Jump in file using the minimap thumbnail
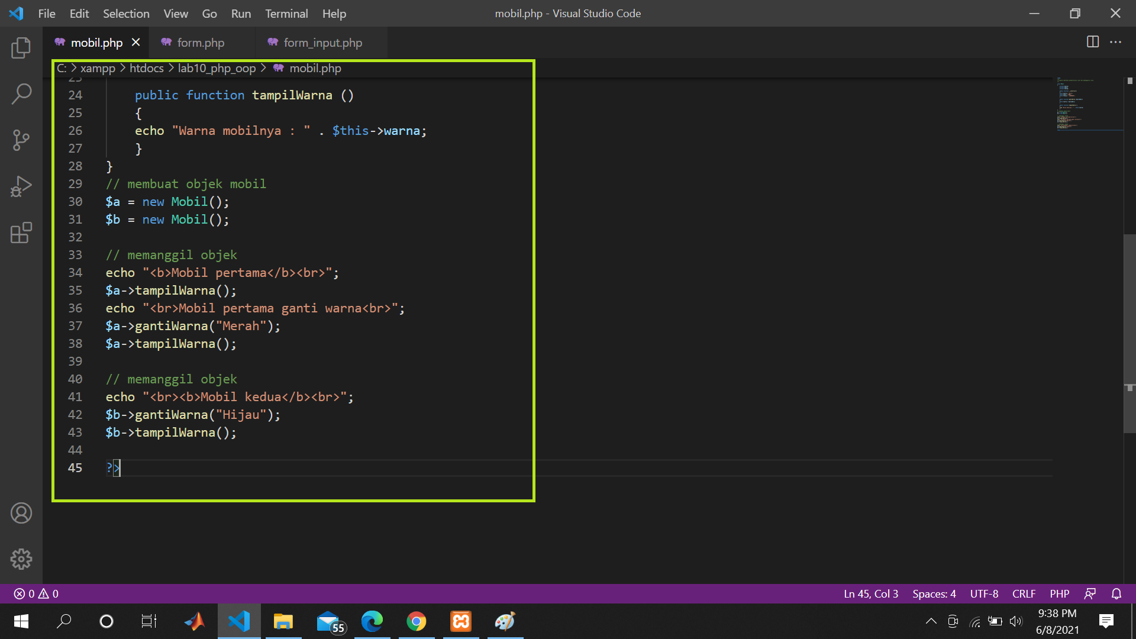Image resolution: width=1136 pixels, height=639 pixels. click(x=1087, y=104)
